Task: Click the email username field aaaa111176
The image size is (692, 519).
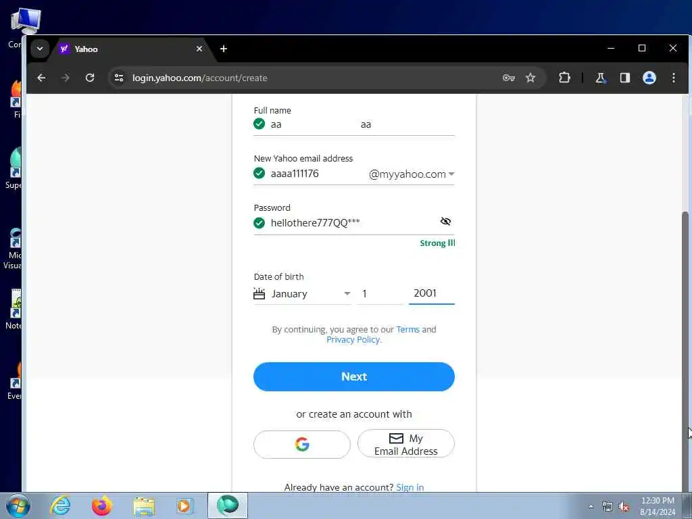Action: 316,174
